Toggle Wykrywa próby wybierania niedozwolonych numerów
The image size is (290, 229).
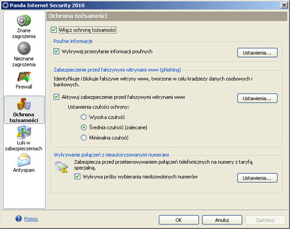(x=78, y=177)
